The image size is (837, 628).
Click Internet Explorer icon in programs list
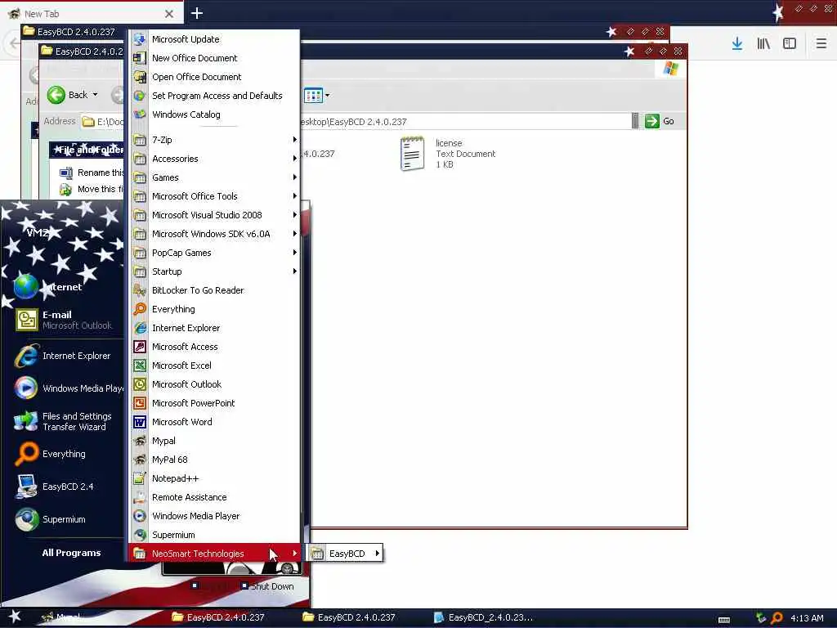pos(139,328)
